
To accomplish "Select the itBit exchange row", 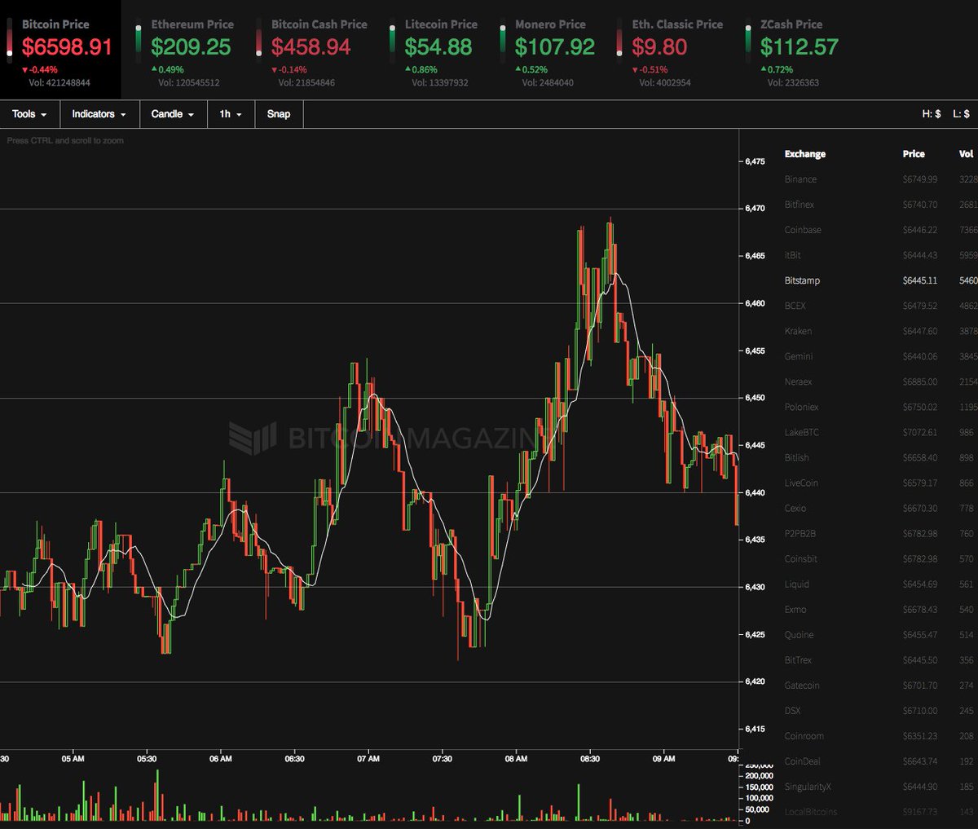I will pos(880,255).
